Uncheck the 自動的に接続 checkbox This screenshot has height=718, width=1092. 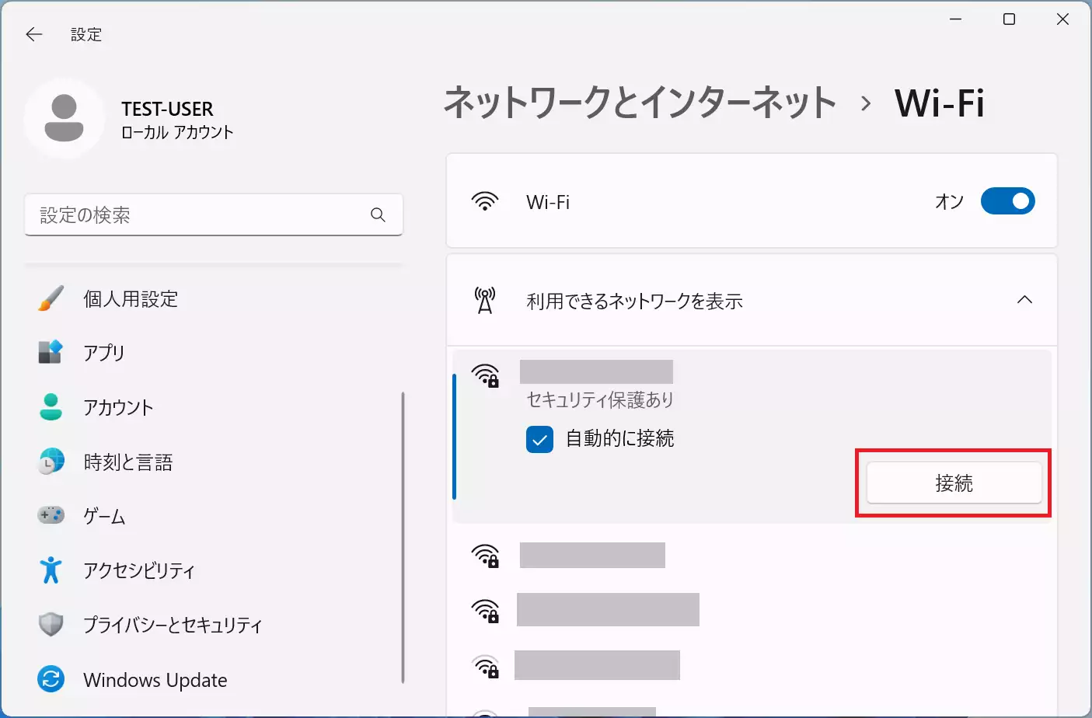[x=539, y=439]
